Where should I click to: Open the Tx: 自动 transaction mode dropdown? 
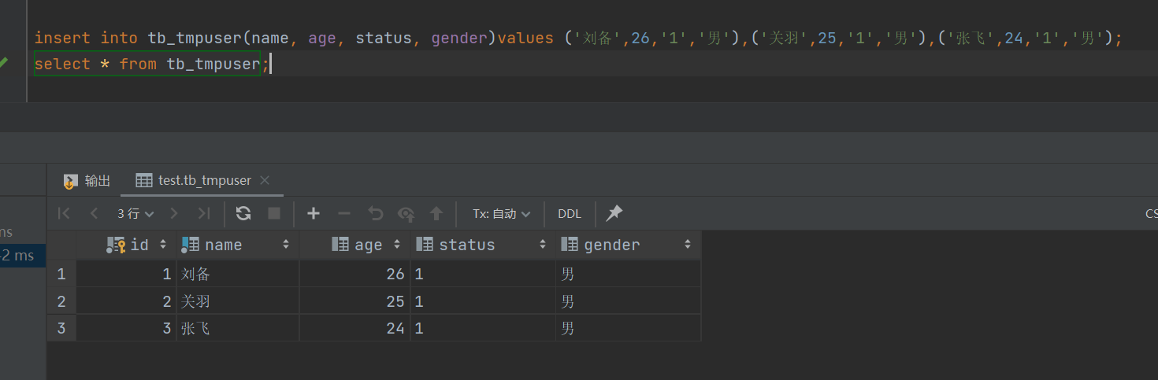click(501, 213)
